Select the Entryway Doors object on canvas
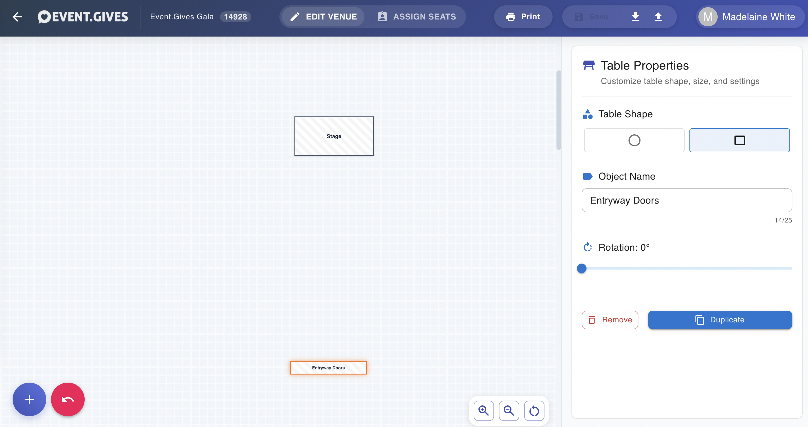 328,368
